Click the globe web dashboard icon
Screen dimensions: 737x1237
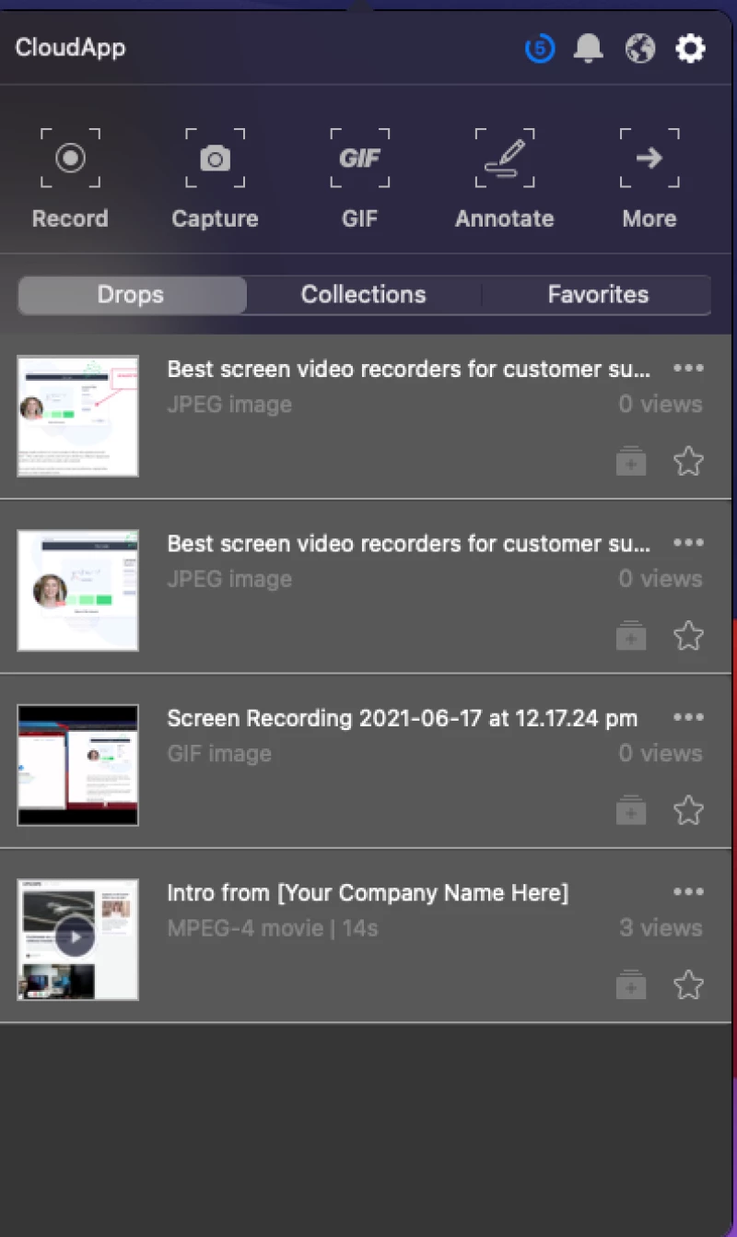pos(639,48)
